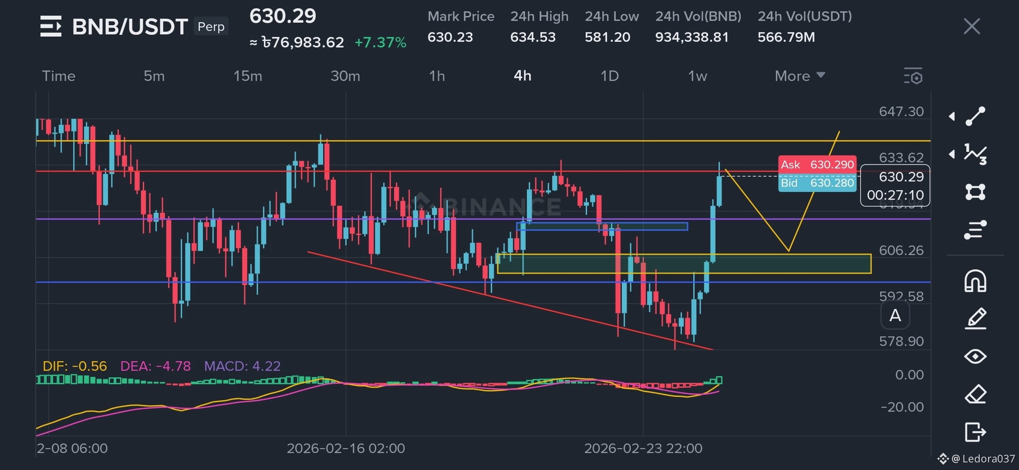Select the trend line drawing tool
This screenshot has height=470, width=1019.
coord(975,116)
